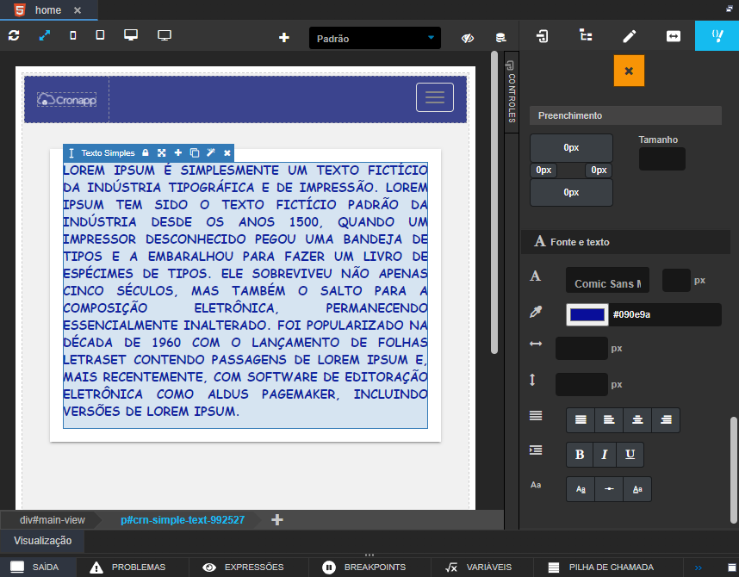Screen dimensions: 739x577
Task: Click the database stack icon
Action: click(500, 38)
